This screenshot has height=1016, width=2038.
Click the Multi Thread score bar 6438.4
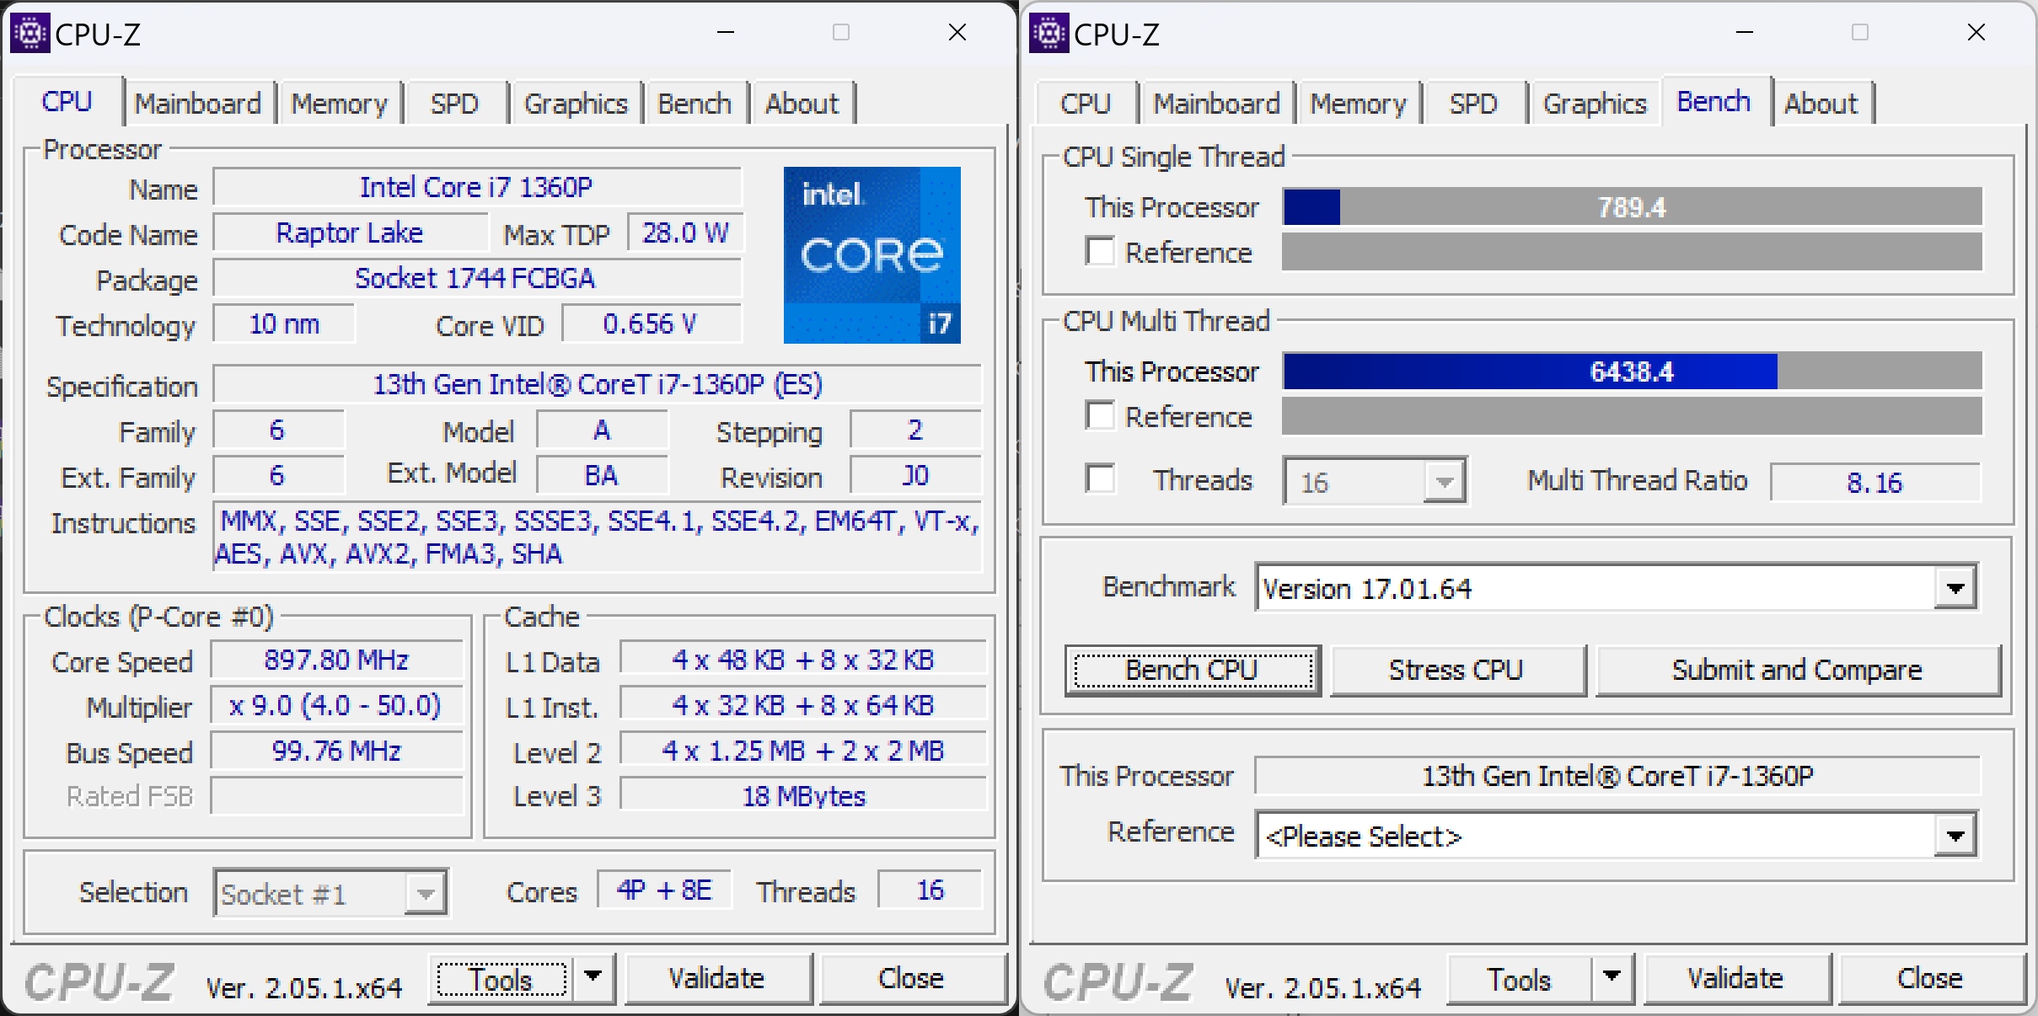pyautogui.click(x=1632, y=372)
